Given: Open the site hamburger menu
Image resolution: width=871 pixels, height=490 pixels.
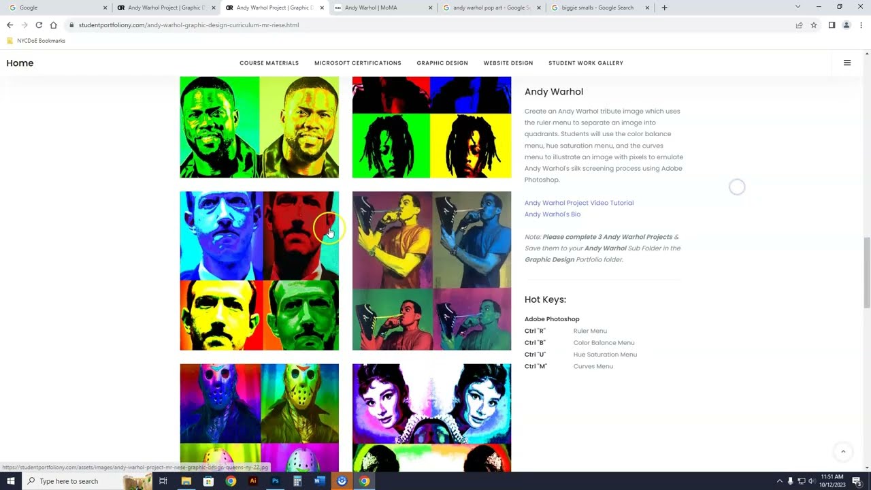Looking at the screenshot, I should click(x=847, y=63).
